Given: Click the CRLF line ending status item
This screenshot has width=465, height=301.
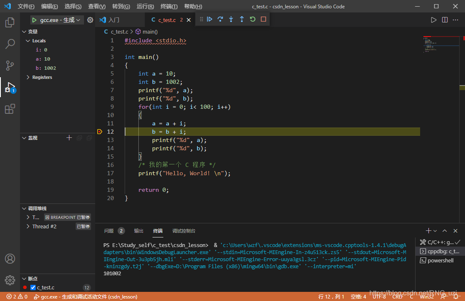Looking at the screenshot, I should (398, 296).
